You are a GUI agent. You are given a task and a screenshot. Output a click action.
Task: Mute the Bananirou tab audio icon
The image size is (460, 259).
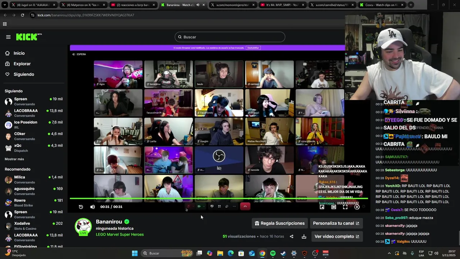(x=198, y=5)
